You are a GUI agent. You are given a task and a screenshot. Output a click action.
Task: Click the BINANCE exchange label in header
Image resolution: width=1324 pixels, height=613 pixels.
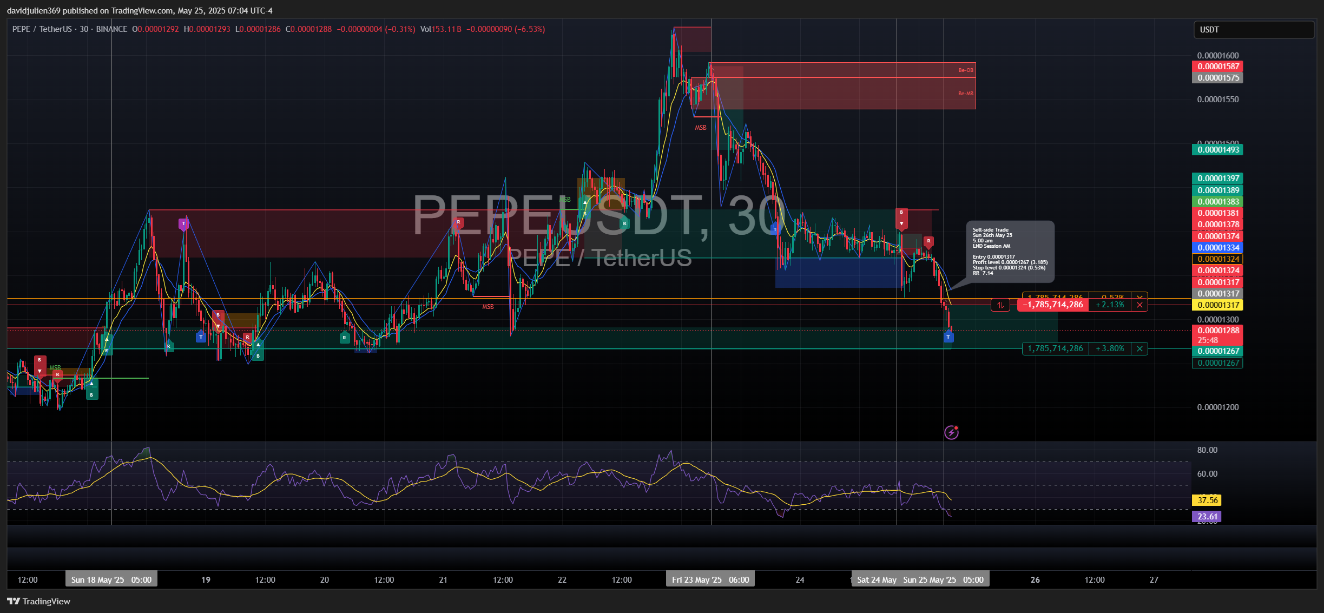tap(111, 29)
